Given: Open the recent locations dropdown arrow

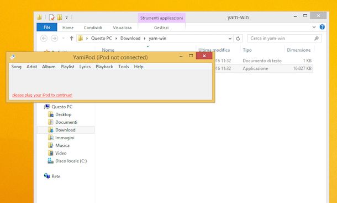Looking at the screenshot, I should (63, 39).
